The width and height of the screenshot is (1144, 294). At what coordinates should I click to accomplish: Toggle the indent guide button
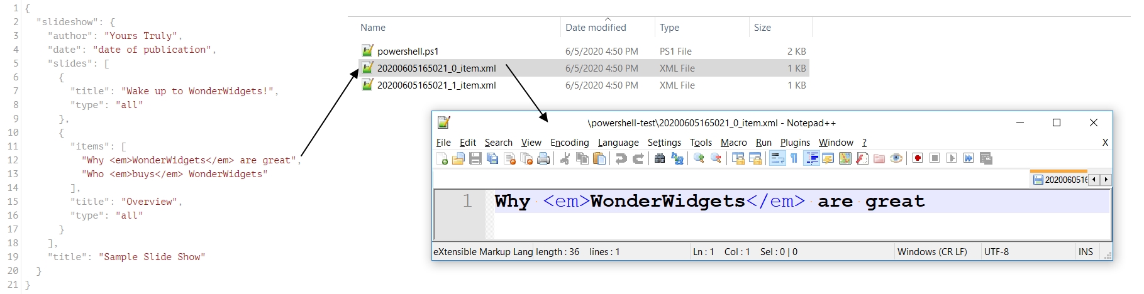[x=811, y=158]
